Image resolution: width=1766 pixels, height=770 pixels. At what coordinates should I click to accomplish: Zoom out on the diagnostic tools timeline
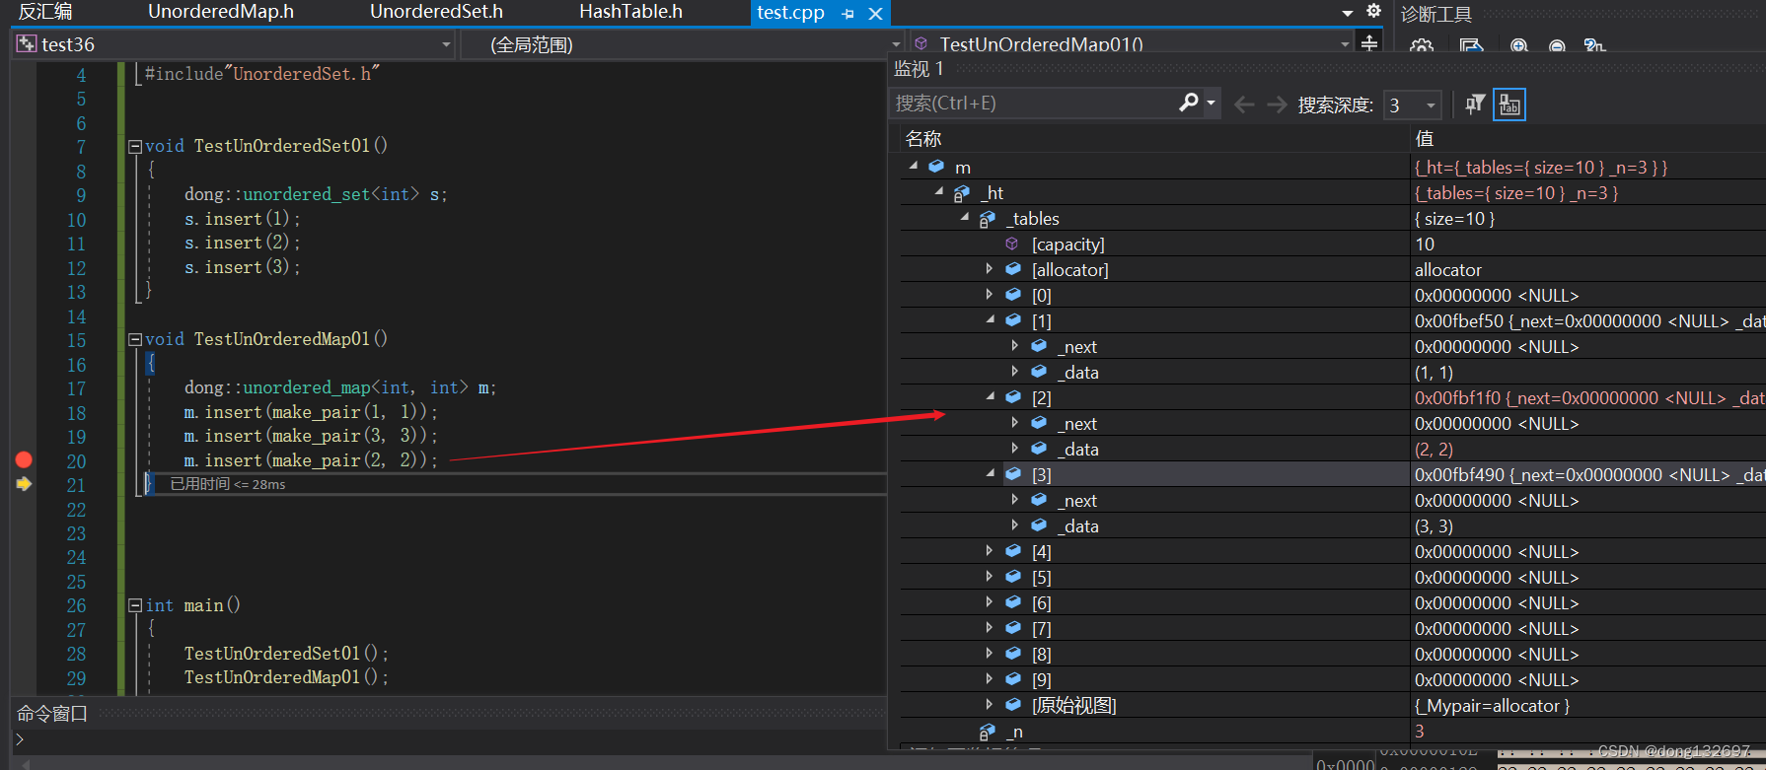pos(1557,46)
